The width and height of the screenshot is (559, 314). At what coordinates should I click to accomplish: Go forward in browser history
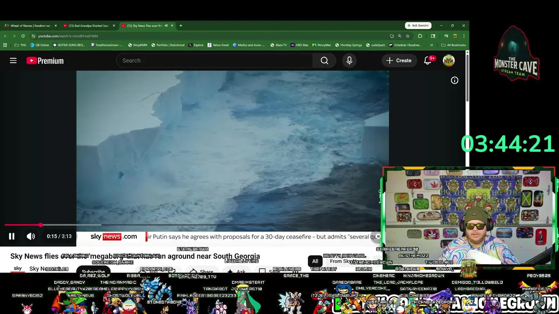[x=14, y=36]
